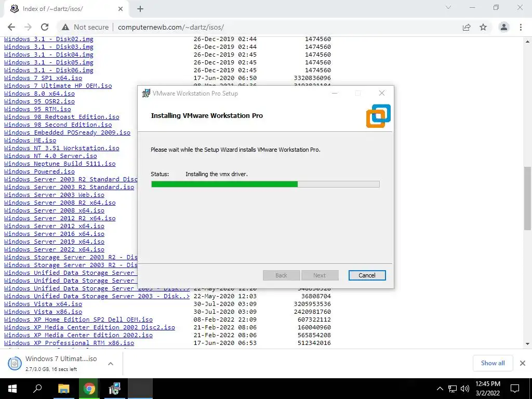Open Windows 95 OSR2.iso link
532x399 pixels.
(39, 101)
